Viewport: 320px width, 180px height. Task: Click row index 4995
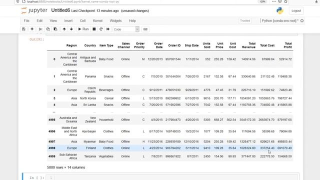52,119
